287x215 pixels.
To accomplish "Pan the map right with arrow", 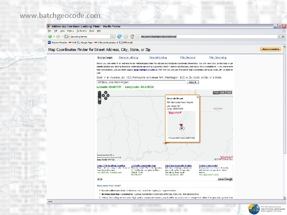I will coord(108,95).
